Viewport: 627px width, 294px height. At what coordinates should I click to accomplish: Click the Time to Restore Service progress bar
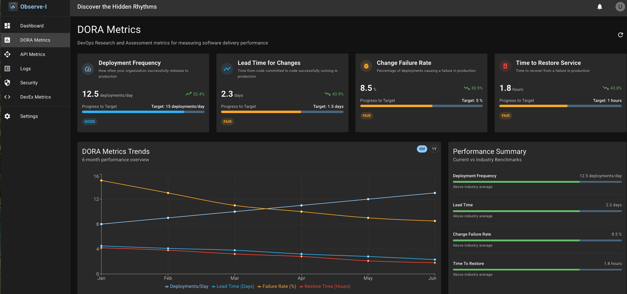point(560,106)
